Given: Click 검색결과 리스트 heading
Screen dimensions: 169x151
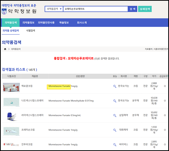Looking at the screenshot, I should (14, 69).
